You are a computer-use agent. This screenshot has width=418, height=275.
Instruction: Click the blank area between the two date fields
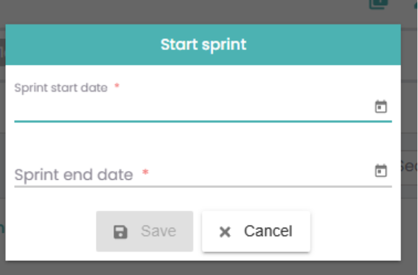click(x=203, y=142)
